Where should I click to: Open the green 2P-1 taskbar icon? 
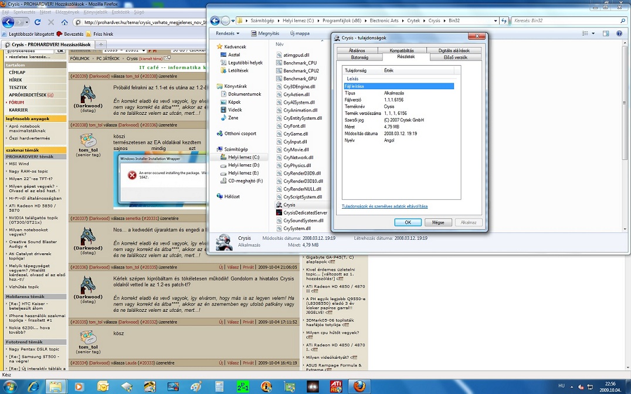pyautogui.click(x=243, y=386)
